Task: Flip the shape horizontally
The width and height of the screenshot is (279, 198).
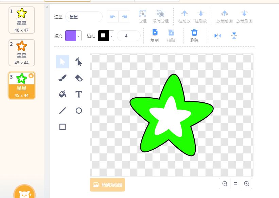Action: 218,36
